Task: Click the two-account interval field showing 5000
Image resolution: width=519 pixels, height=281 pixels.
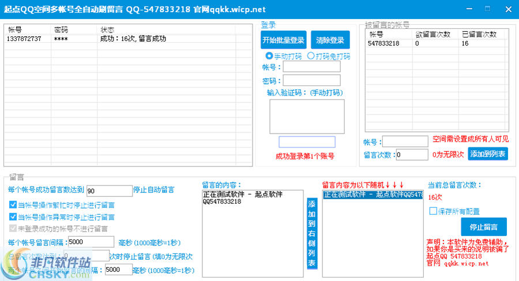Action: click(x=118, y=269)
